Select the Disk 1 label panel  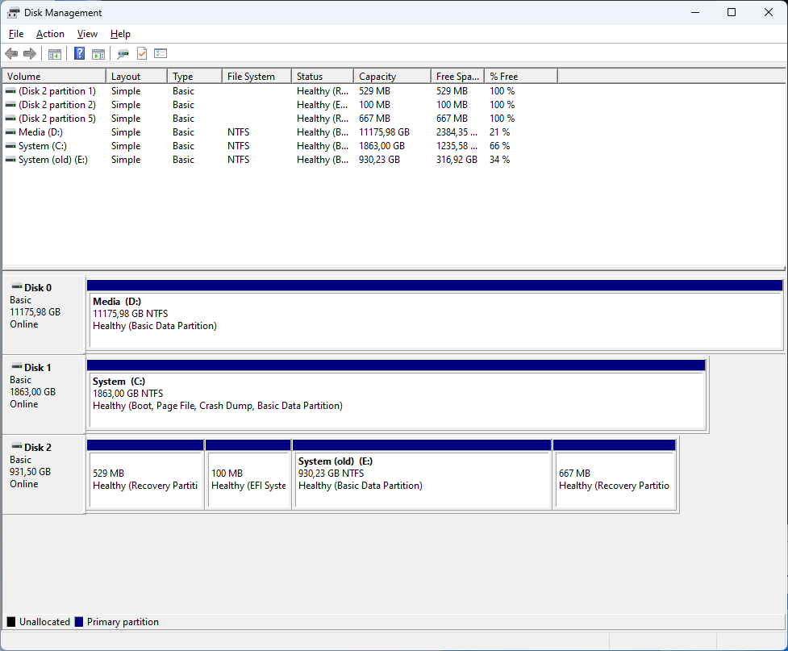pyautogui.click(x=44, y=394)
